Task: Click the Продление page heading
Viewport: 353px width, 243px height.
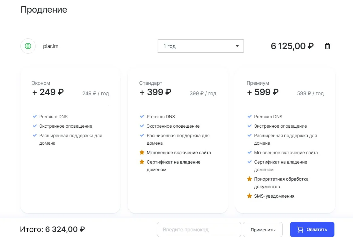Action: pyautogui.click(x=44, y=9)
